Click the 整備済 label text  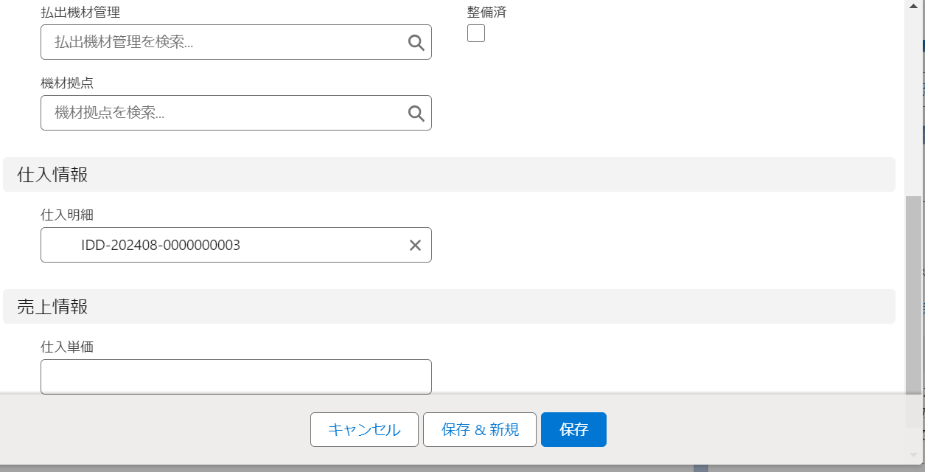pyautogui.click(x=486, y=12)
